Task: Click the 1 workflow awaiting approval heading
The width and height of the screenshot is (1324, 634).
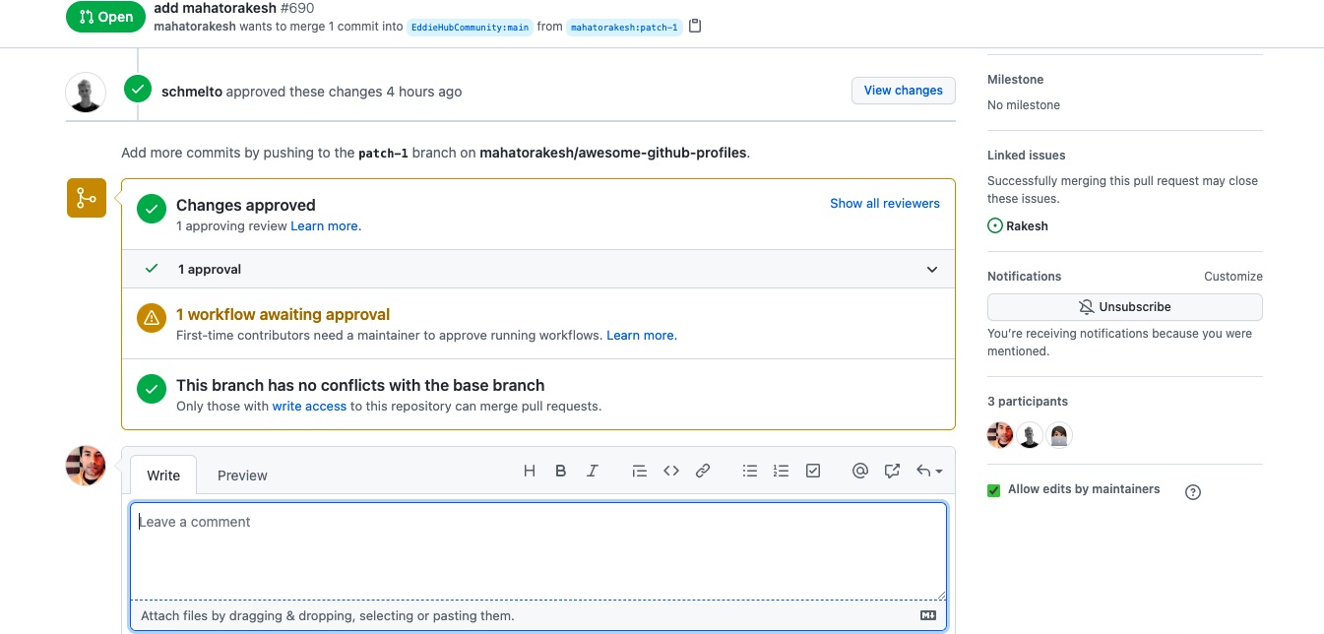Action: tap(284, 315)
